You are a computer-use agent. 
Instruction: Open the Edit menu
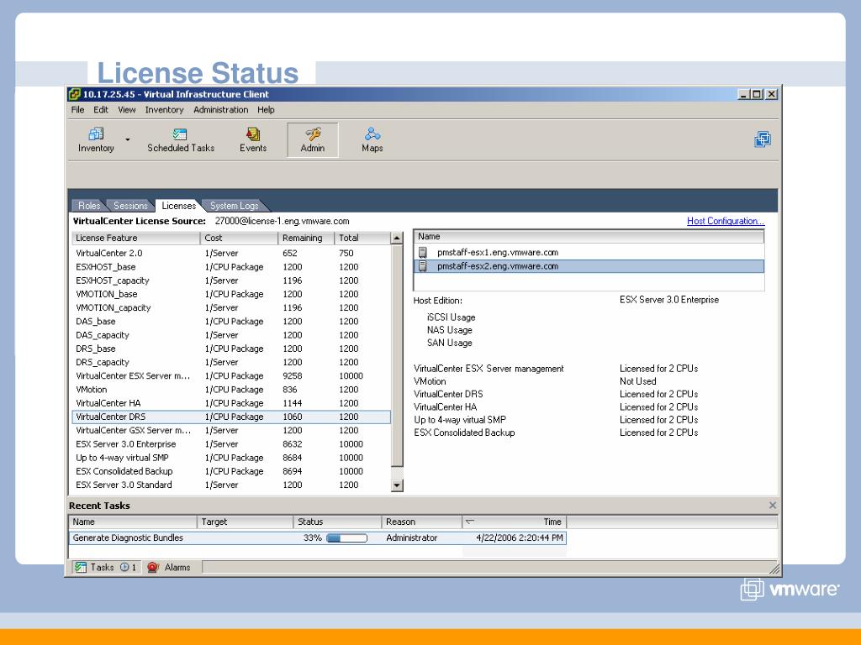pos(101,110)
